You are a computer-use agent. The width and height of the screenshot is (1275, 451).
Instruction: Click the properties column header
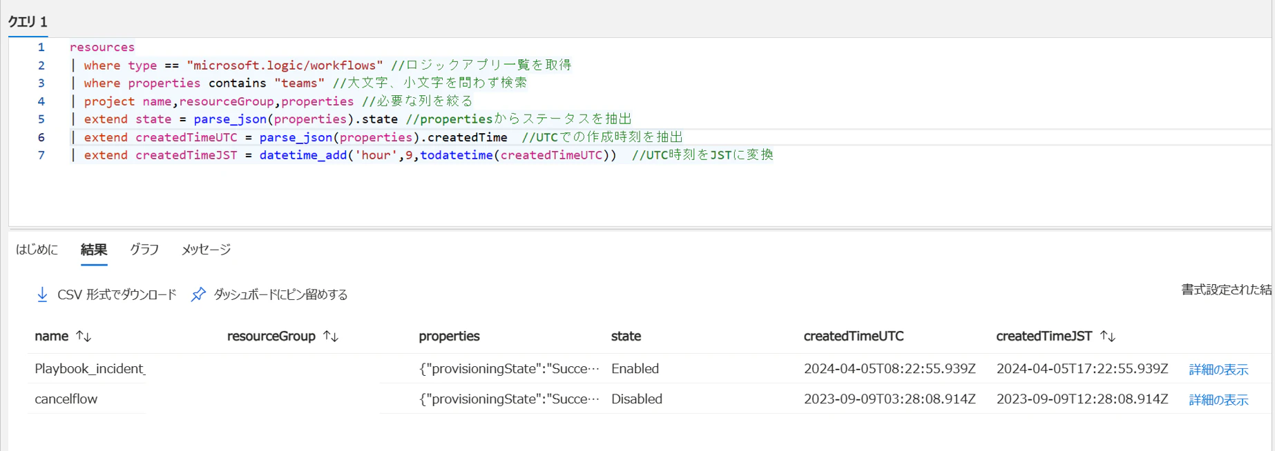(449, 337)
